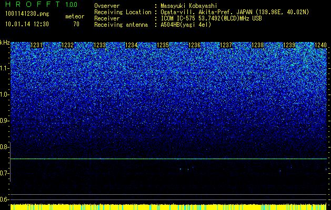Click the 1233 time marker
The width and height of the screenshot is (331, 210).
tap(99, 45)
